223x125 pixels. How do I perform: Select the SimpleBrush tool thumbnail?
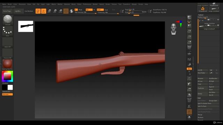coord(203,9)
